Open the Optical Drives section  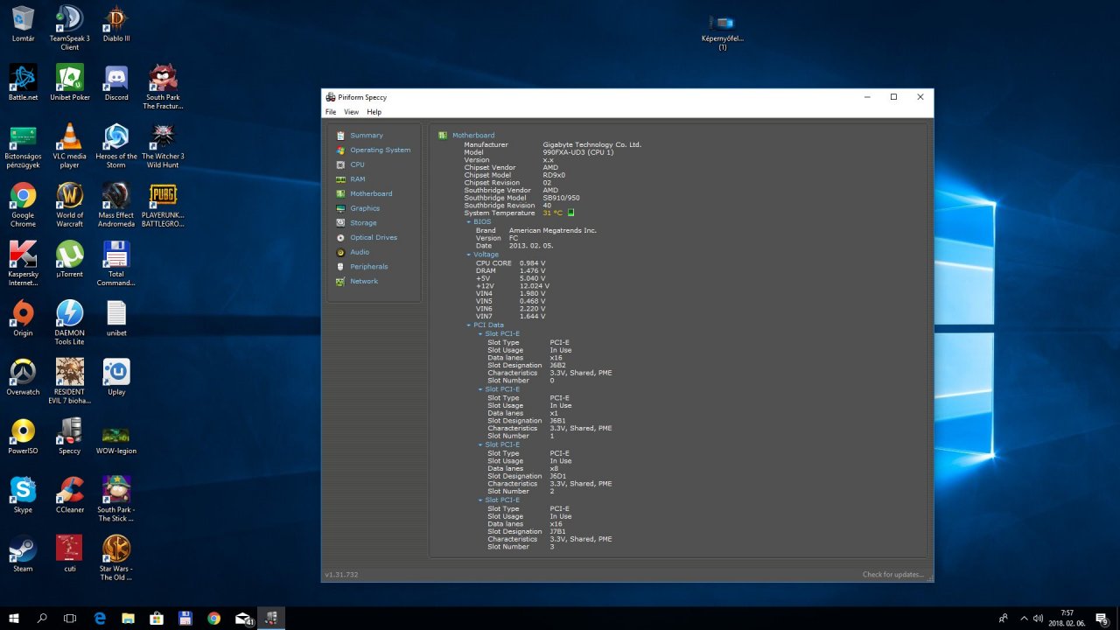coord(373,237)
